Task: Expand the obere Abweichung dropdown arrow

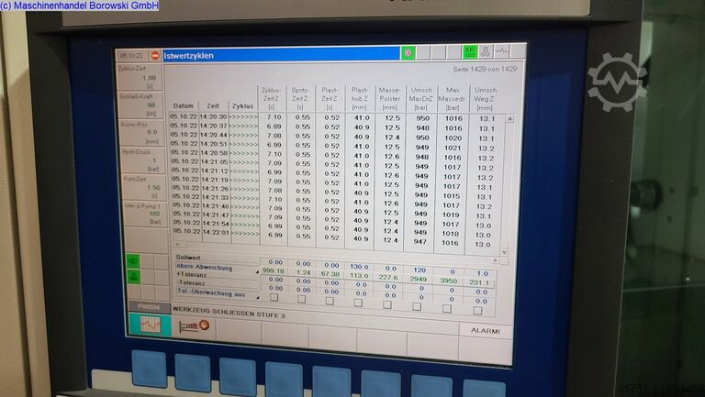Action: coord(257,271)
